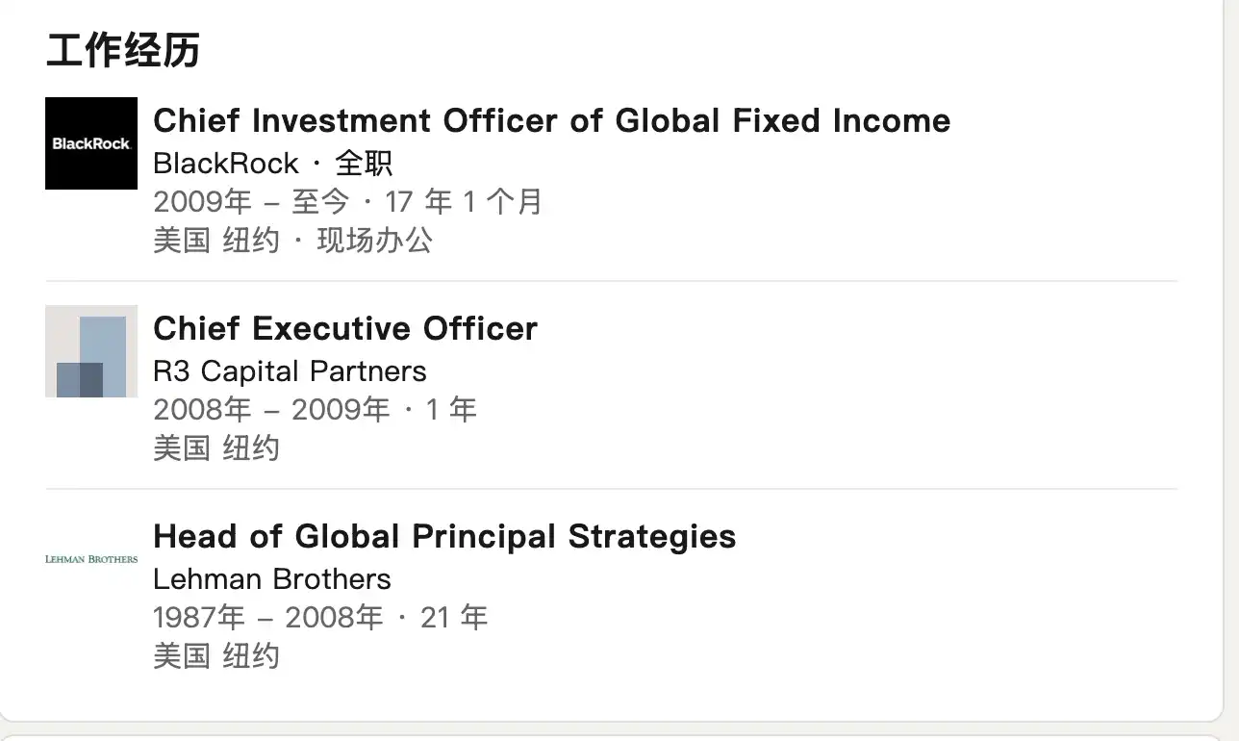Click 美国 纽约 location under R3 Capital Partners
This screenshot has height=741, width=1239.
point(215,448)
